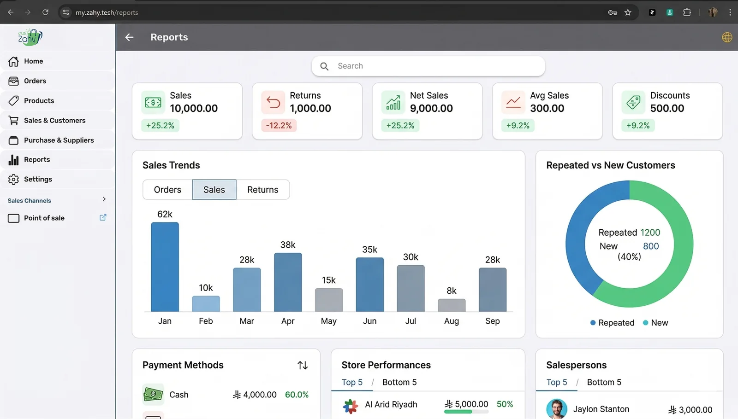Click the Sales & Customers cart icon

[x=14, y=121]
